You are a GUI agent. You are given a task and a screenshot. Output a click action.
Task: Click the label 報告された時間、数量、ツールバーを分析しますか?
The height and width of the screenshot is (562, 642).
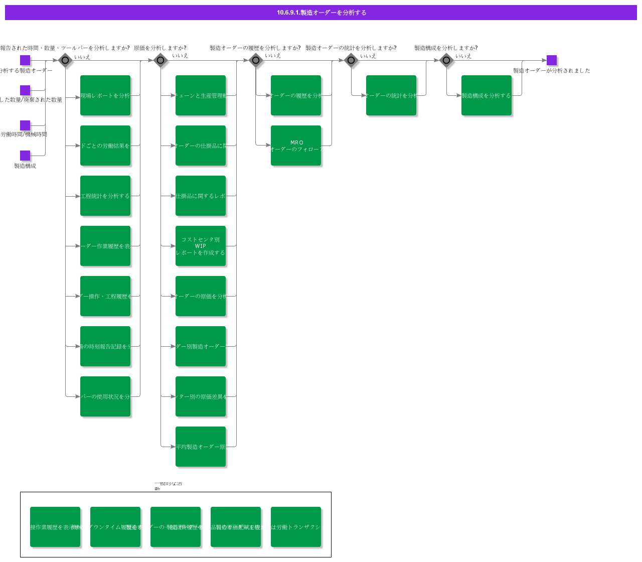point(65,48)
